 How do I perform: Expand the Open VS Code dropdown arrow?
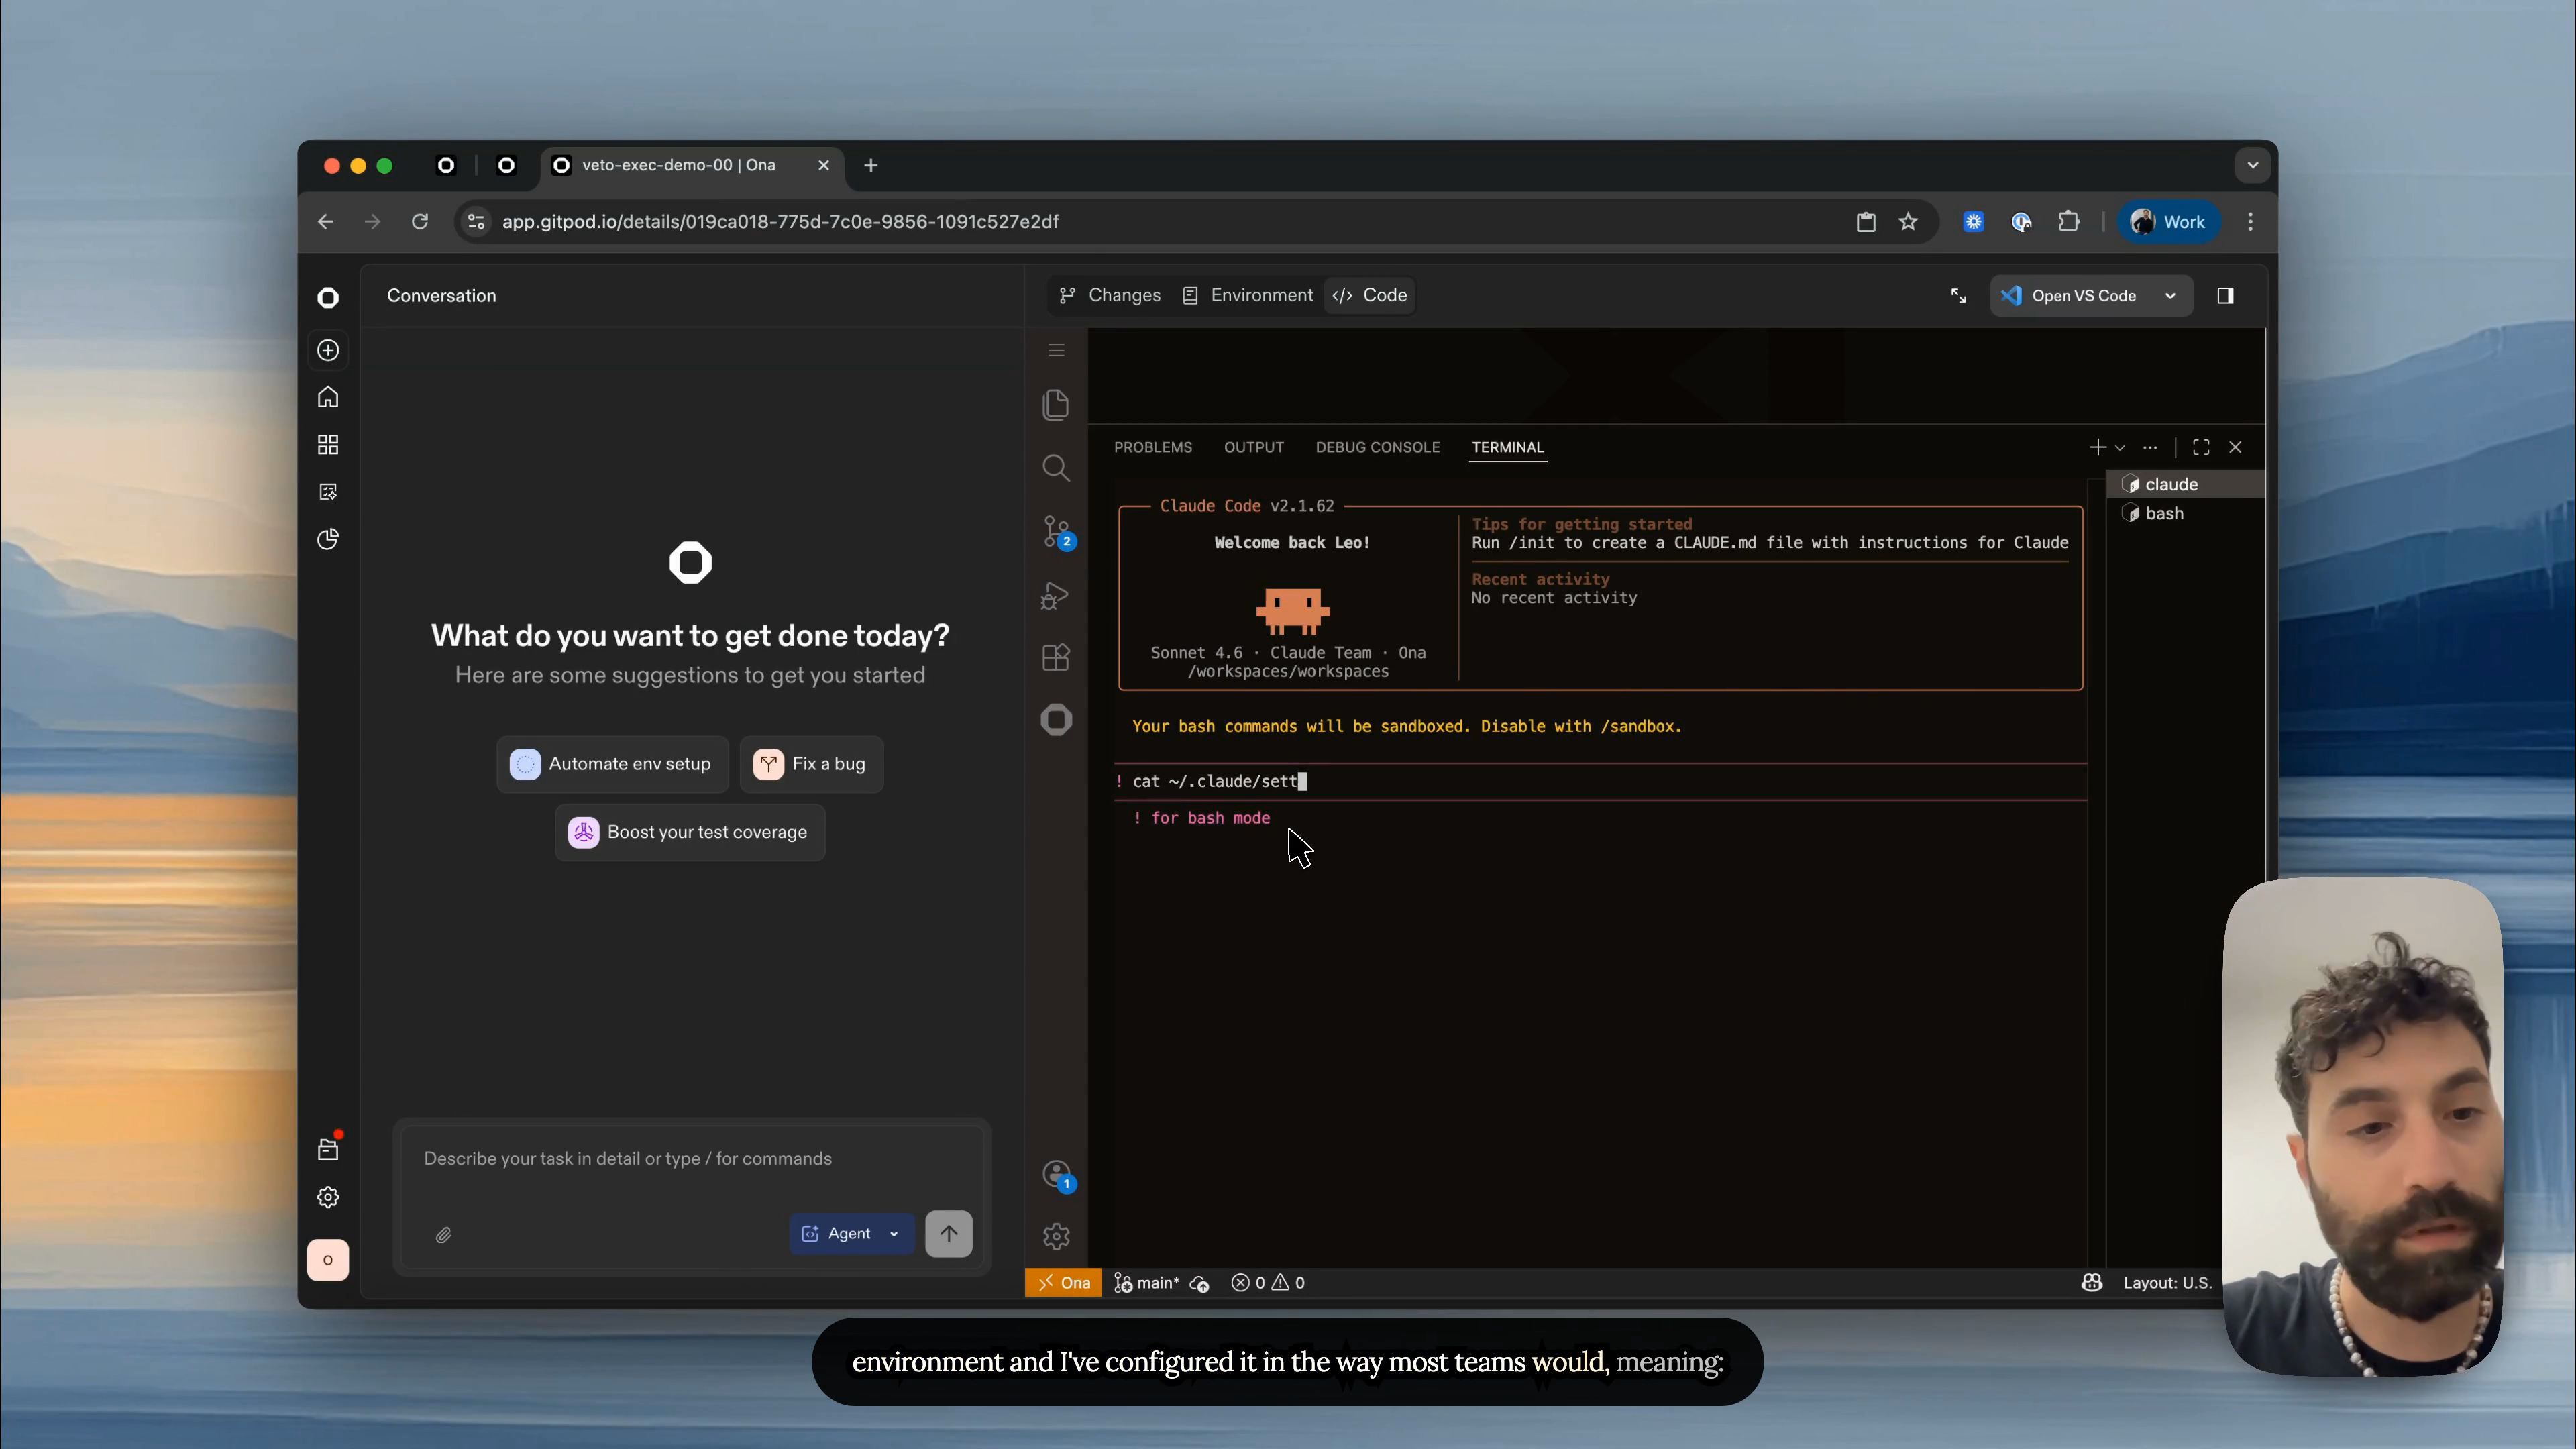click(2170, 296)
